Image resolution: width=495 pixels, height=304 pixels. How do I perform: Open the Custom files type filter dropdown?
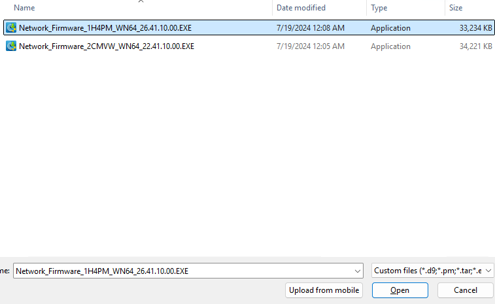pyautogui.click(x=432, y=271)
